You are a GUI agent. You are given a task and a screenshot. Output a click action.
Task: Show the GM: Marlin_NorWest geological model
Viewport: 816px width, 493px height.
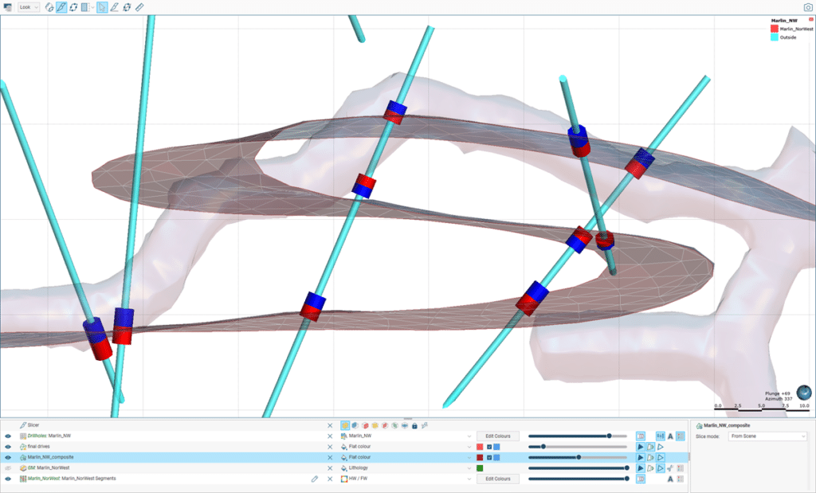(x=8, y=468)
